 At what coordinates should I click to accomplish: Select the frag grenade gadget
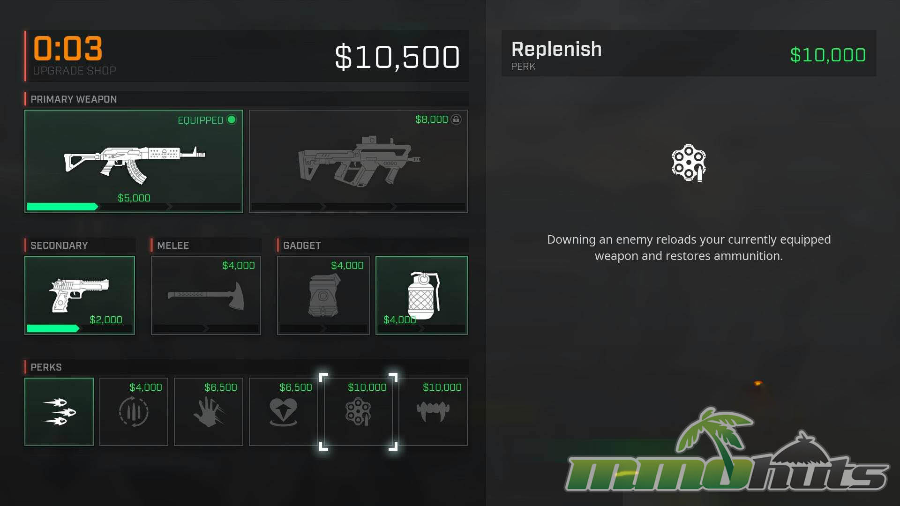pos(421,295)
